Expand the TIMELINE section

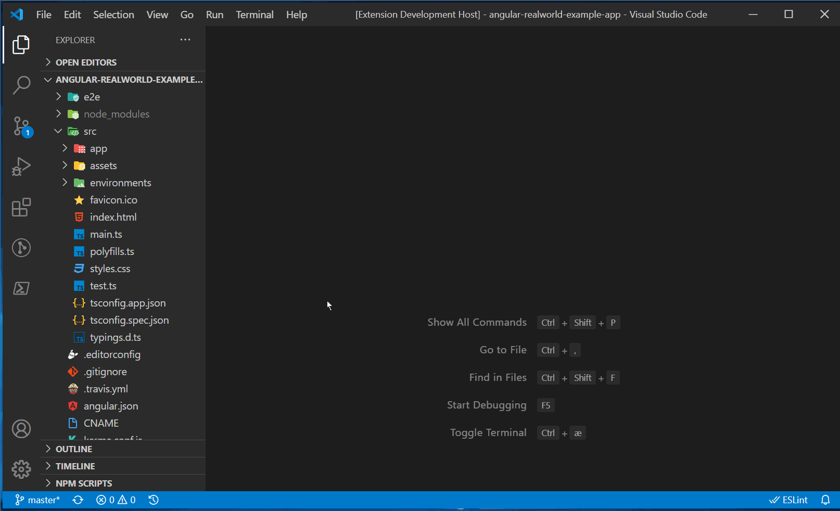(x=123, y=466)
